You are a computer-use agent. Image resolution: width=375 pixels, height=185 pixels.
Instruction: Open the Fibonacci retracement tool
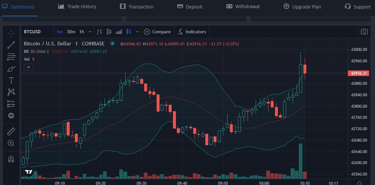[11, 57]
